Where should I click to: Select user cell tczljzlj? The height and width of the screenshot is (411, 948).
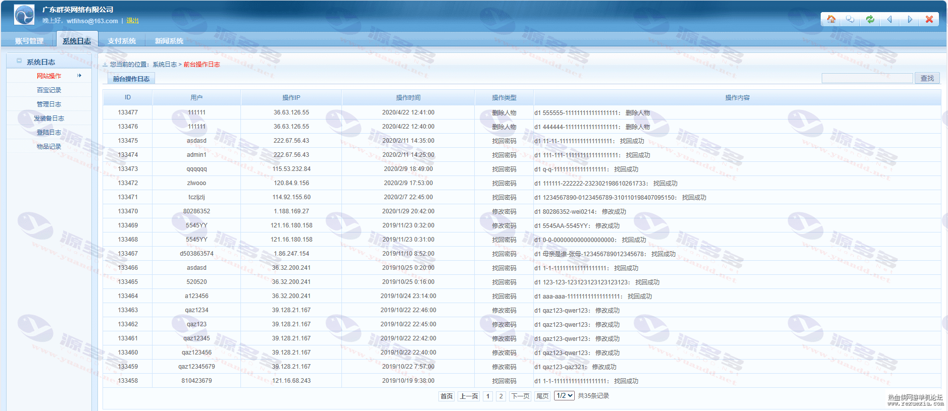[x=196, y=197]
